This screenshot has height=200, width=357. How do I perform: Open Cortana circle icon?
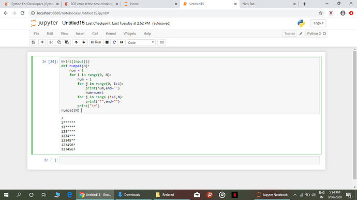point(32,195)
